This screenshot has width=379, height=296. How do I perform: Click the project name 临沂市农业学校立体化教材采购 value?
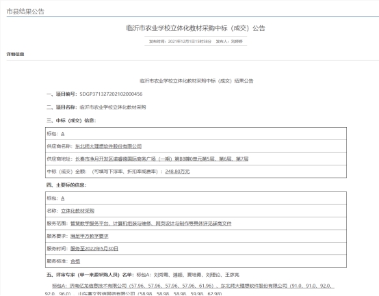pyautogui.click(x=113, y=107)
